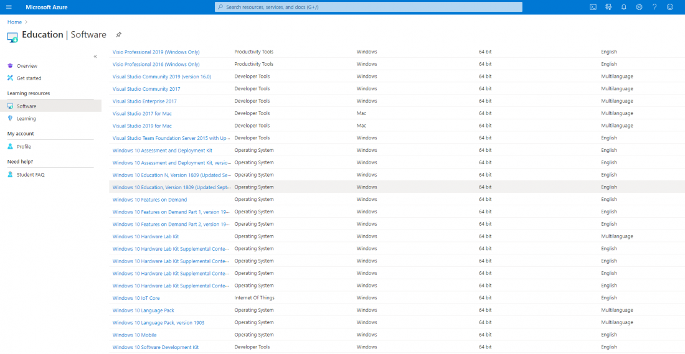
Task: Open Windows 10 Education N, Version 1809
Action: (172, 175)
